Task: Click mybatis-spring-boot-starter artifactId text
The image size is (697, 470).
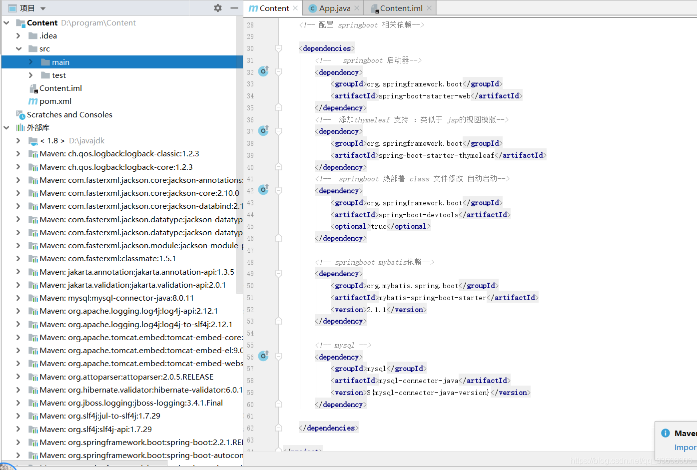Action: click(x=432, y=298)
